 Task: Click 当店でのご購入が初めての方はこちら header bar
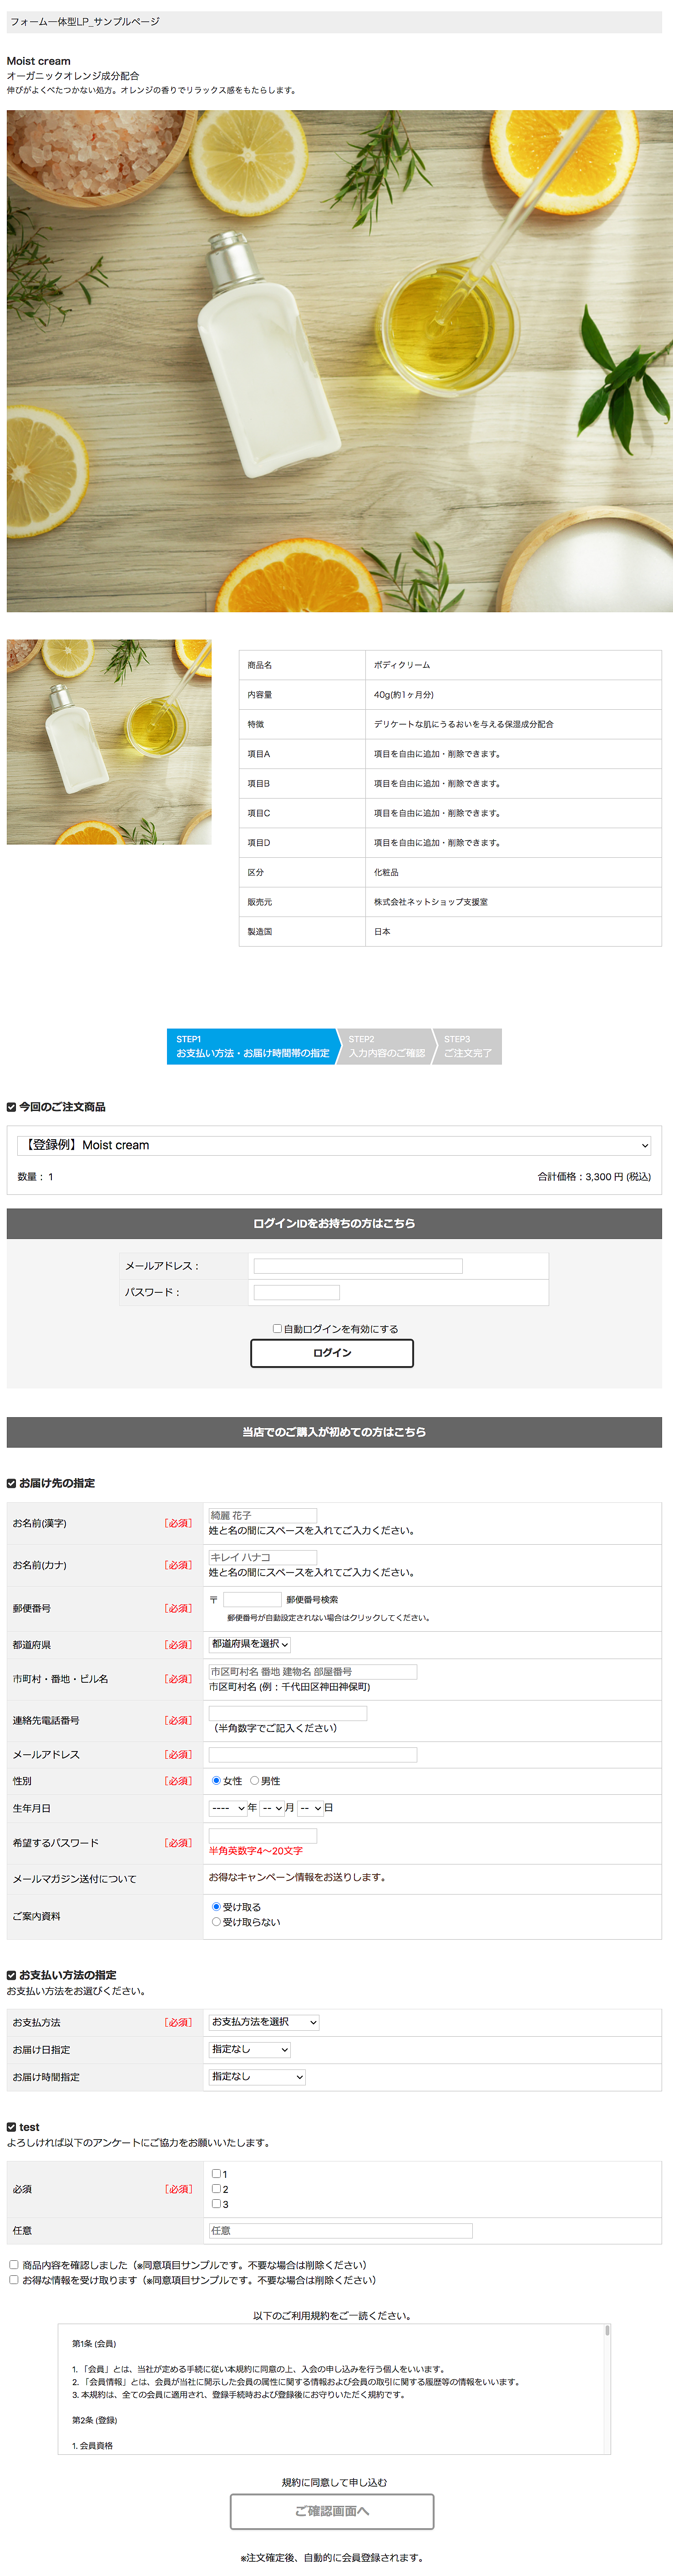point(334,1432)
